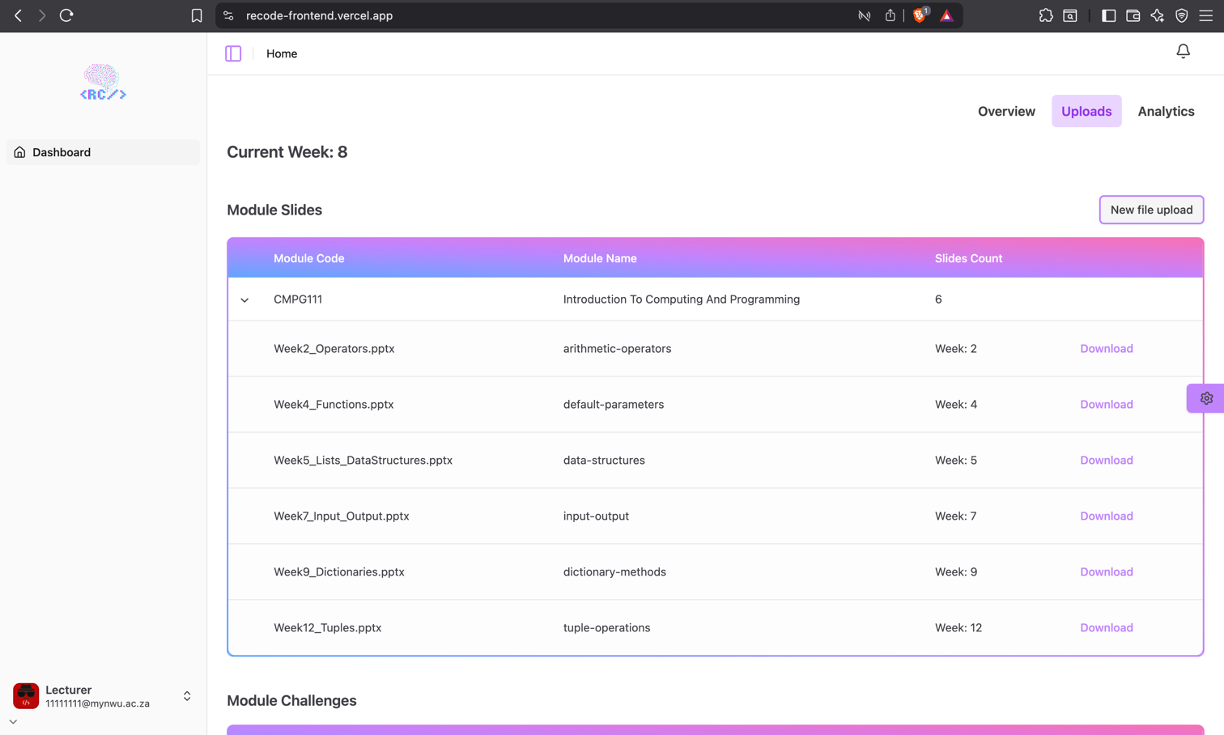Click the browser address bar
This screenshot has height=735, width=1224.
(534, 15)
